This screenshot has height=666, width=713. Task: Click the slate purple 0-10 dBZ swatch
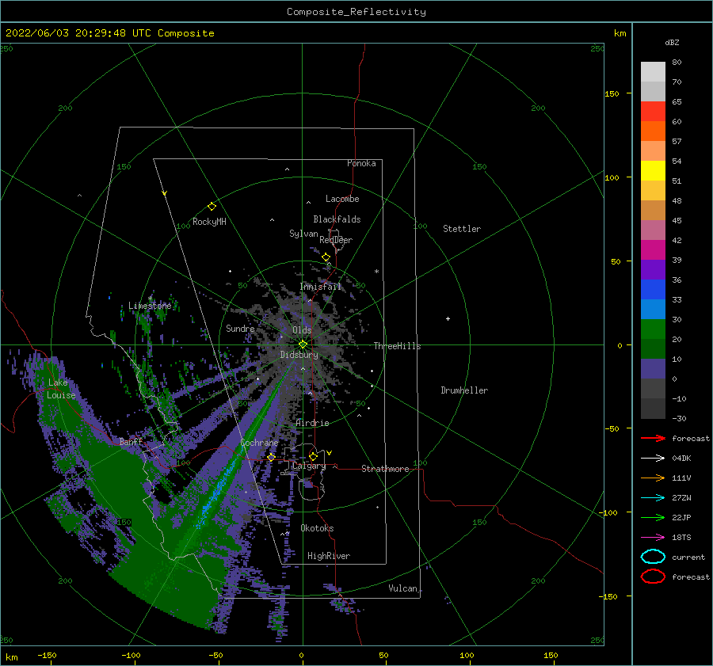click(653, 369)
